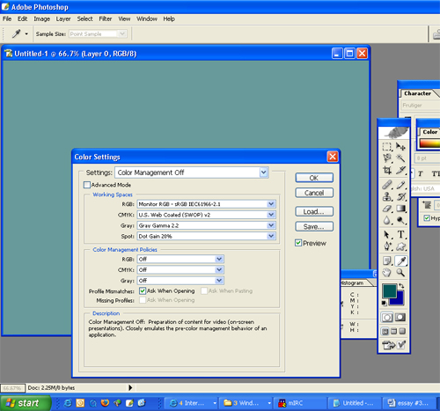
Task: Select the Gradient tool
Action: click(400, 209)
